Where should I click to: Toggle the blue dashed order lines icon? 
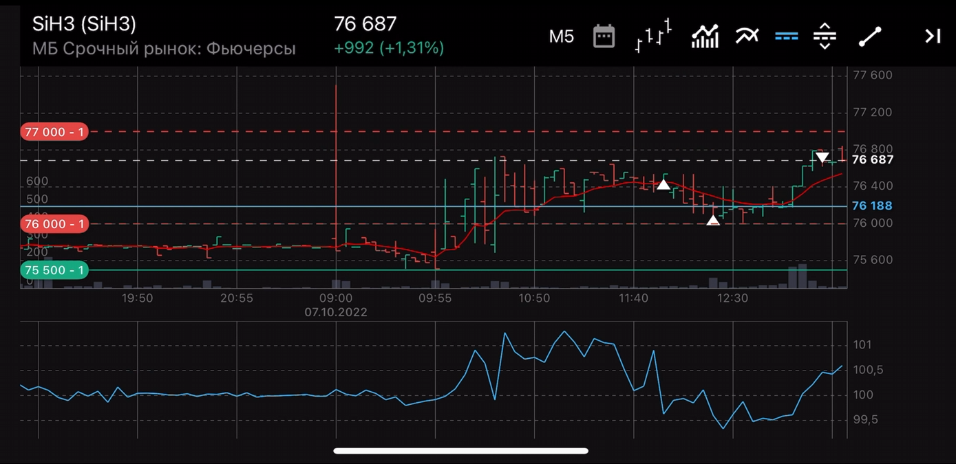[x=786, y=36]
